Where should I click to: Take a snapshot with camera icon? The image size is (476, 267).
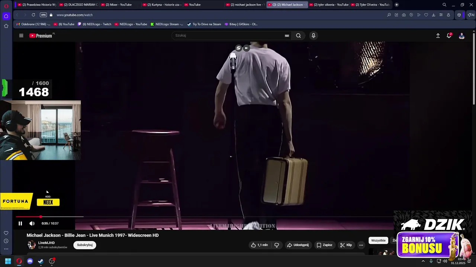(404, 15)
